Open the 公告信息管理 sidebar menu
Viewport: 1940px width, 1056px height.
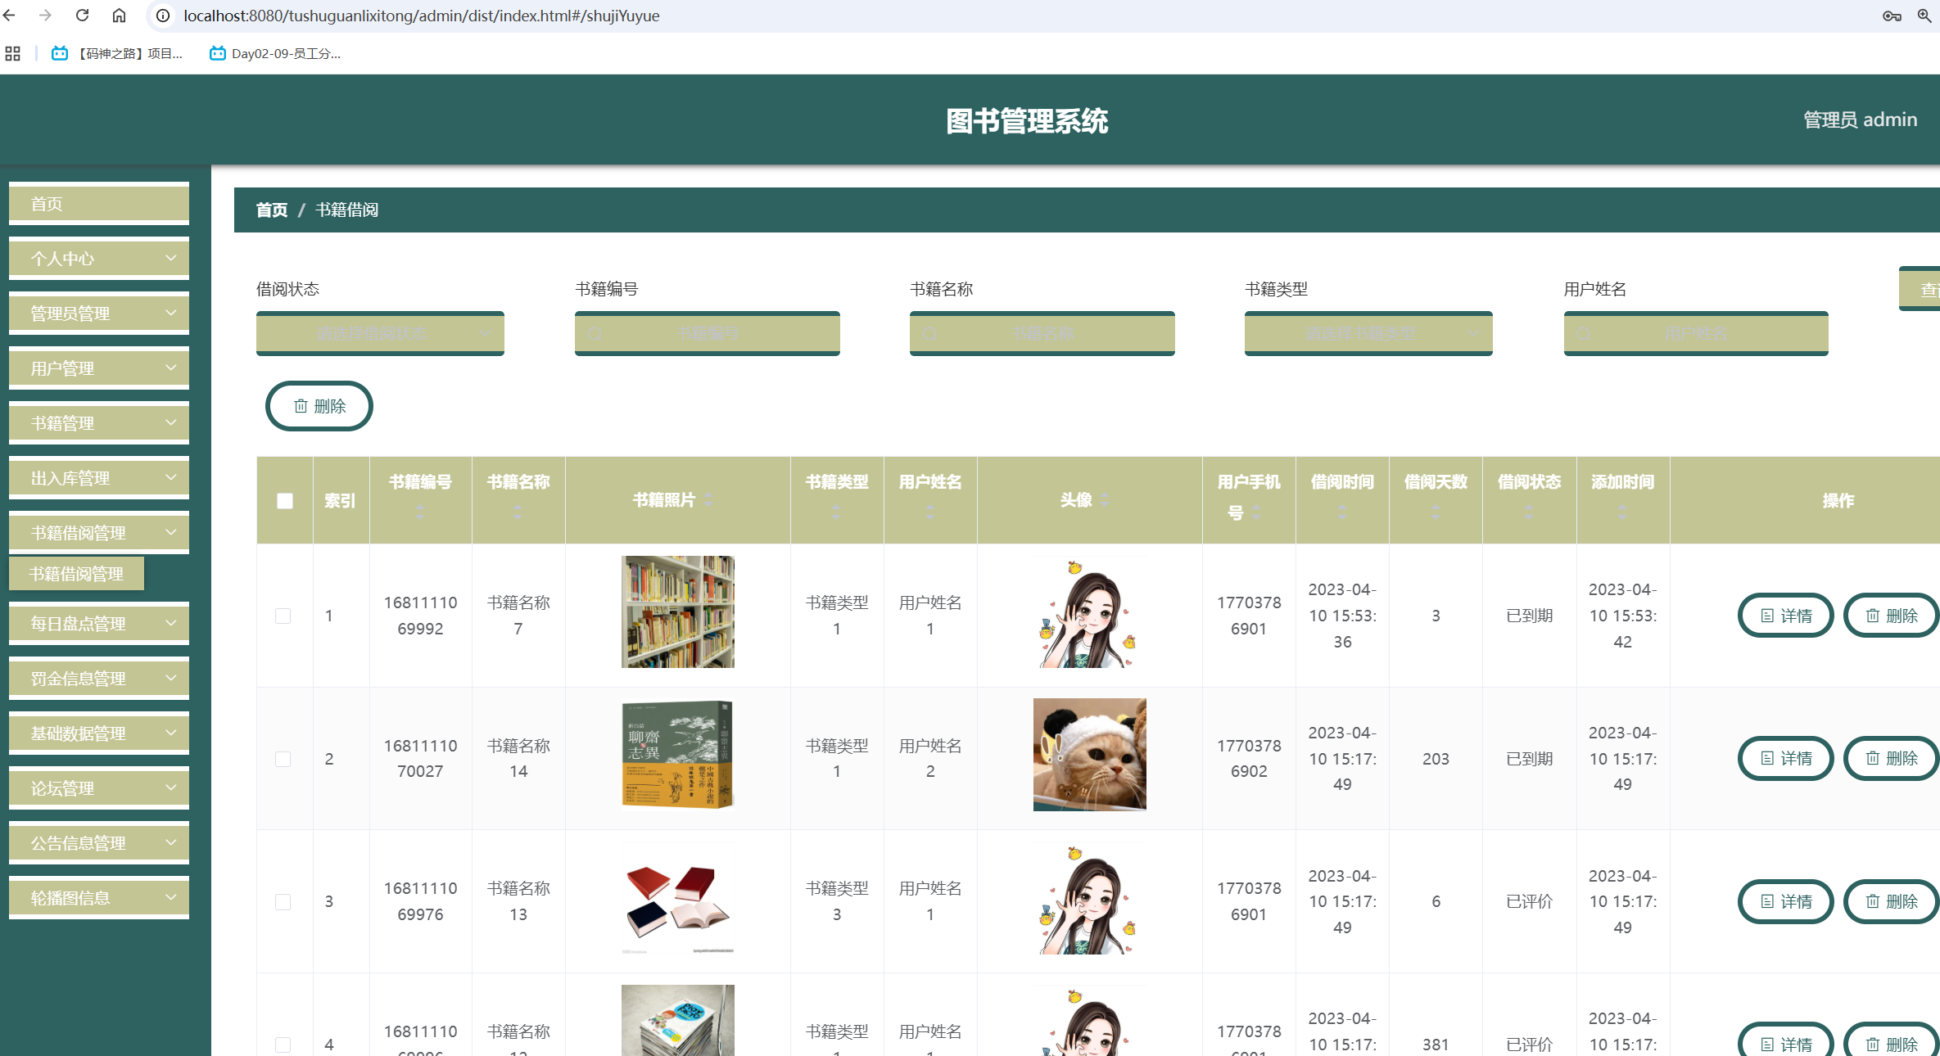99,843
